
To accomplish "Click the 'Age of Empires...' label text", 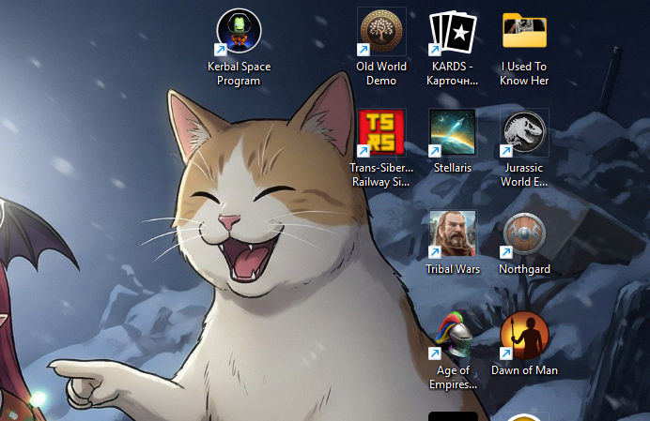I will 453,377.
